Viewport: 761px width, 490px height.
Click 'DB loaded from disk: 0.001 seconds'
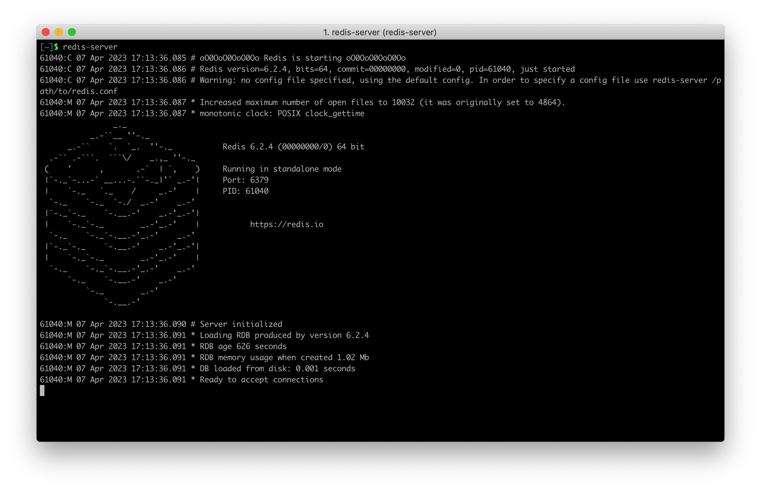(277, 369)
